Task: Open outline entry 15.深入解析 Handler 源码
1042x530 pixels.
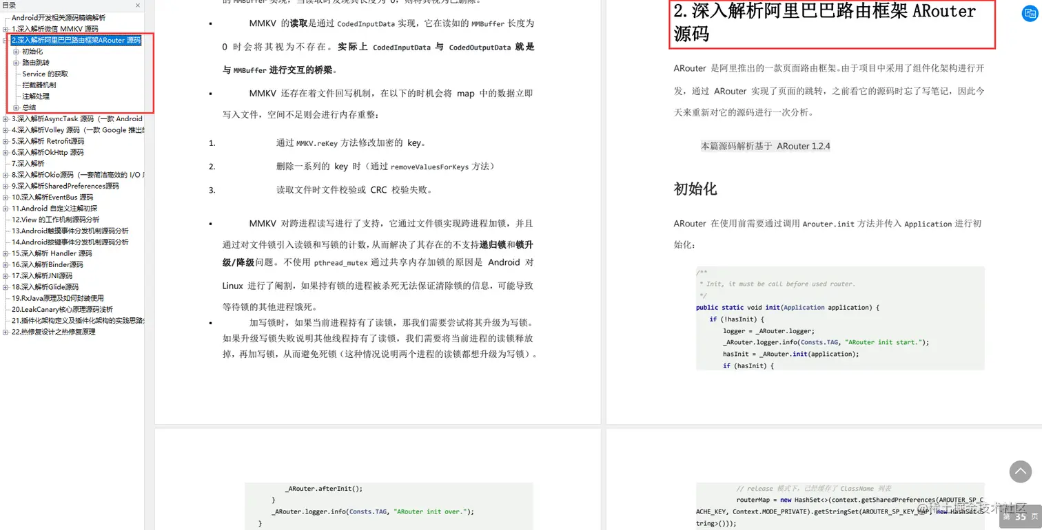Action: pyautogui.click(x=52, y=253)
